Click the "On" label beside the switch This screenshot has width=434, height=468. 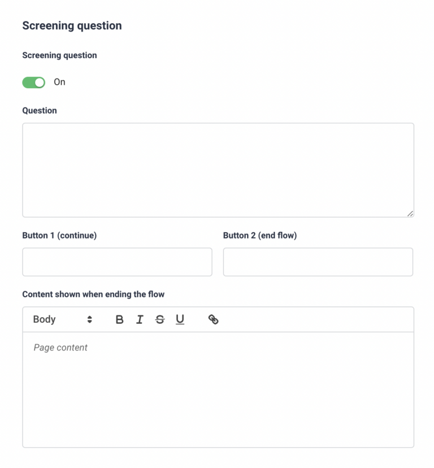59,82
